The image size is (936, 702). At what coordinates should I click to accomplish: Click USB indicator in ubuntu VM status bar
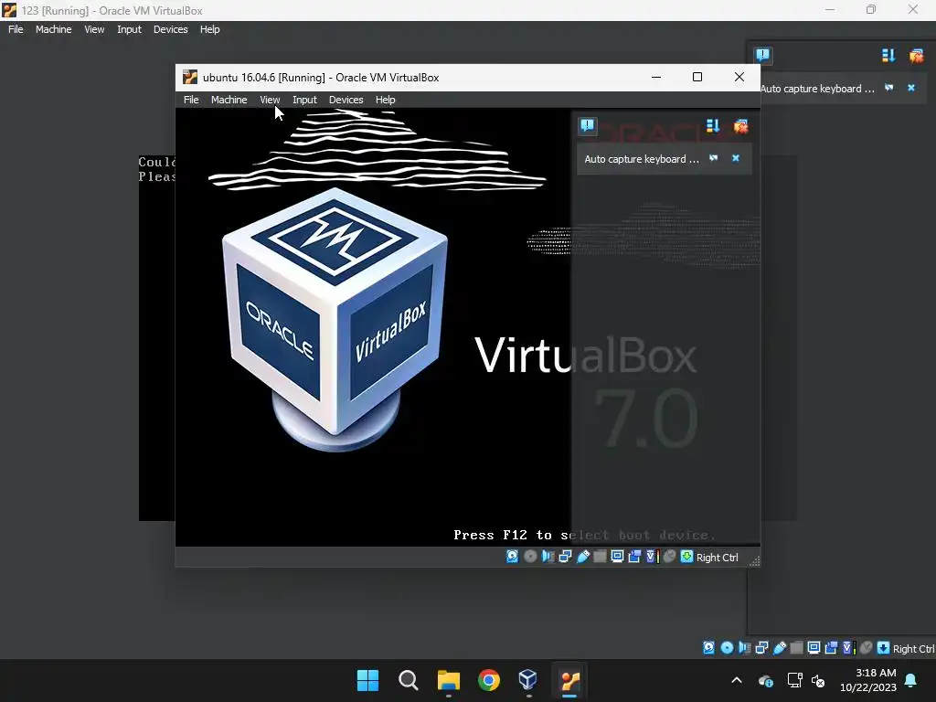[582, 557]
